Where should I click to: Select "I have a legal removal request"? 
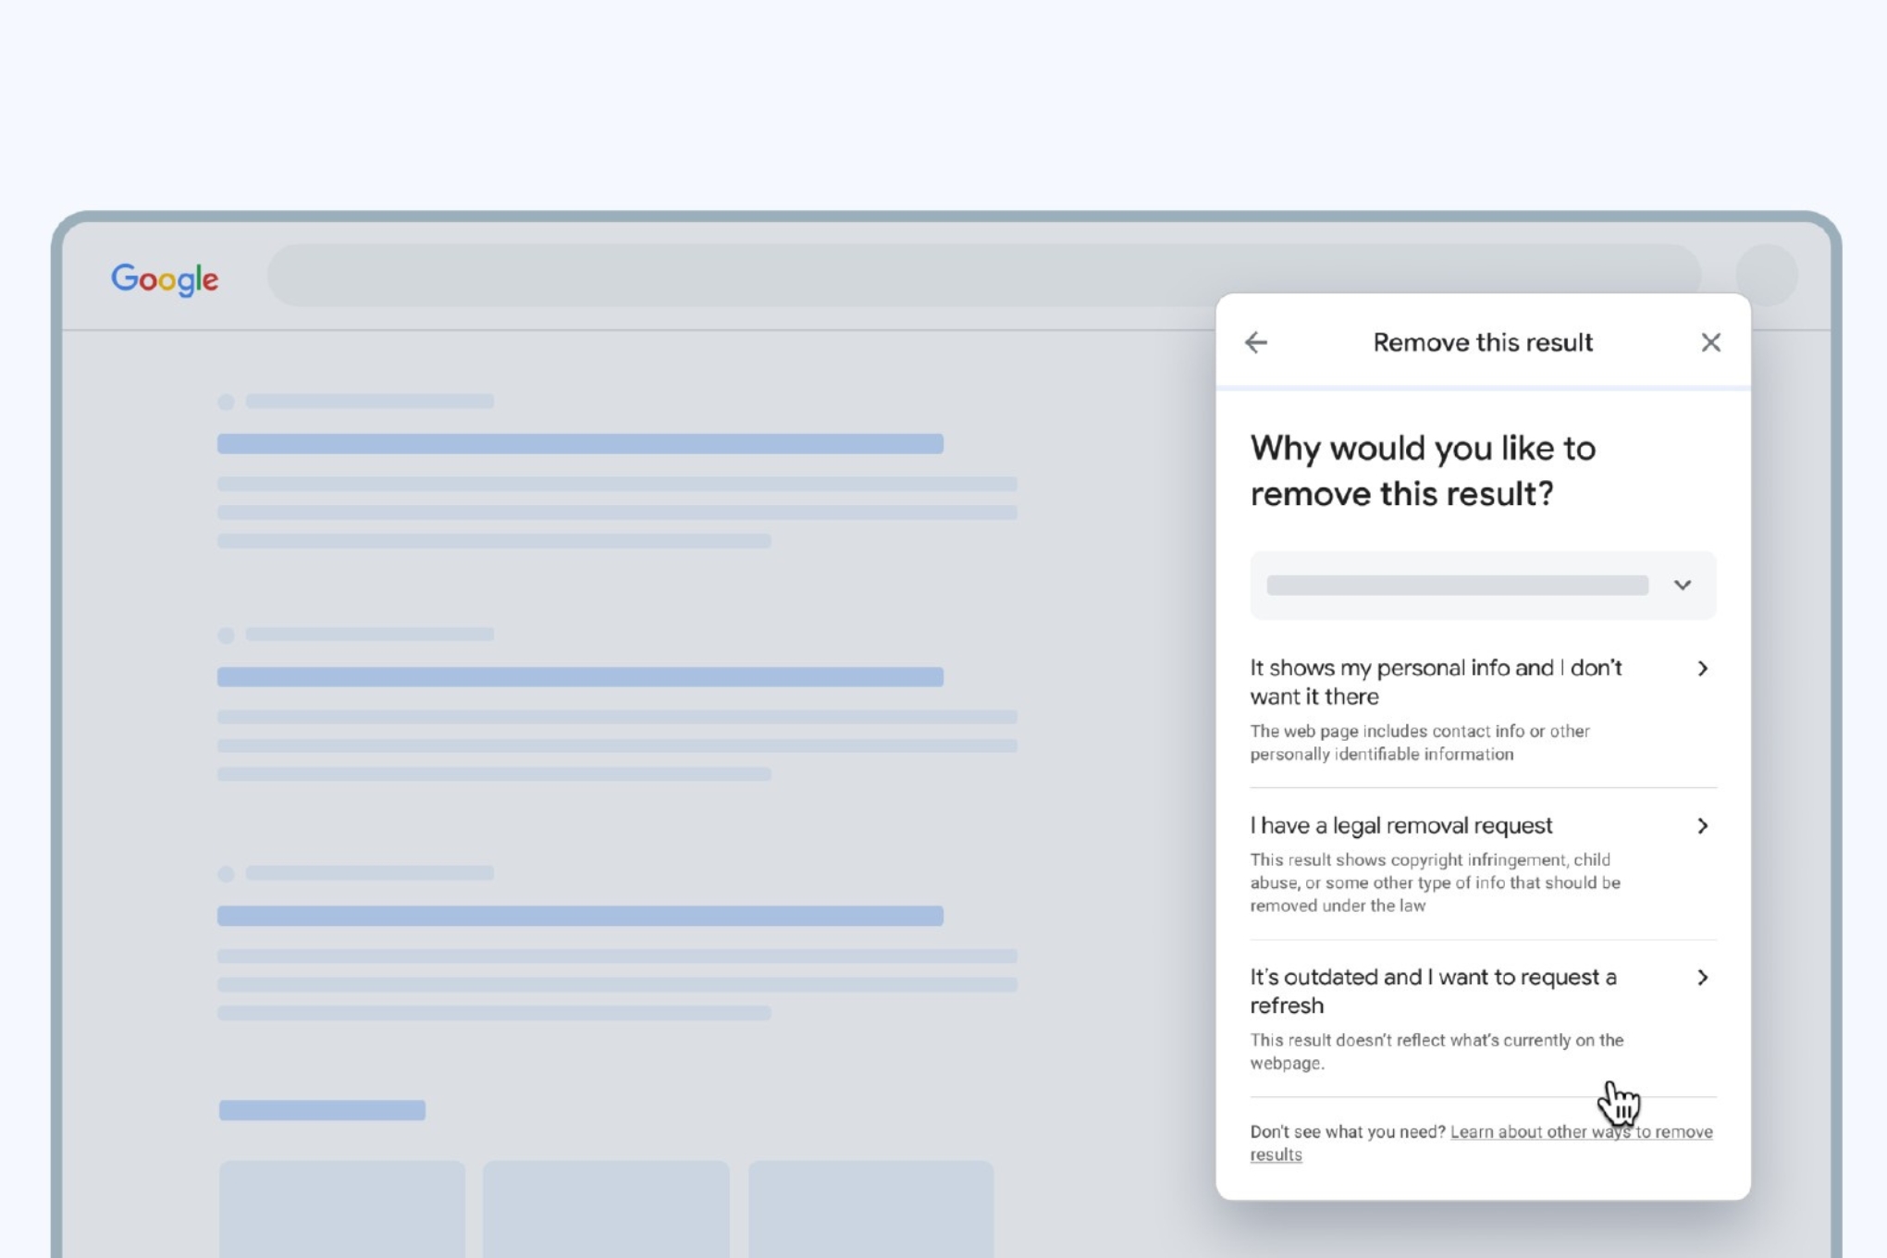tap(1400, 826)
